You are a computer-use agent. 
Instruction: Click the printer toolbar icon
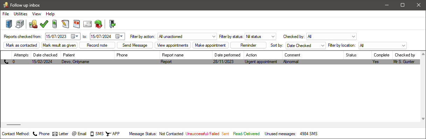20,24
